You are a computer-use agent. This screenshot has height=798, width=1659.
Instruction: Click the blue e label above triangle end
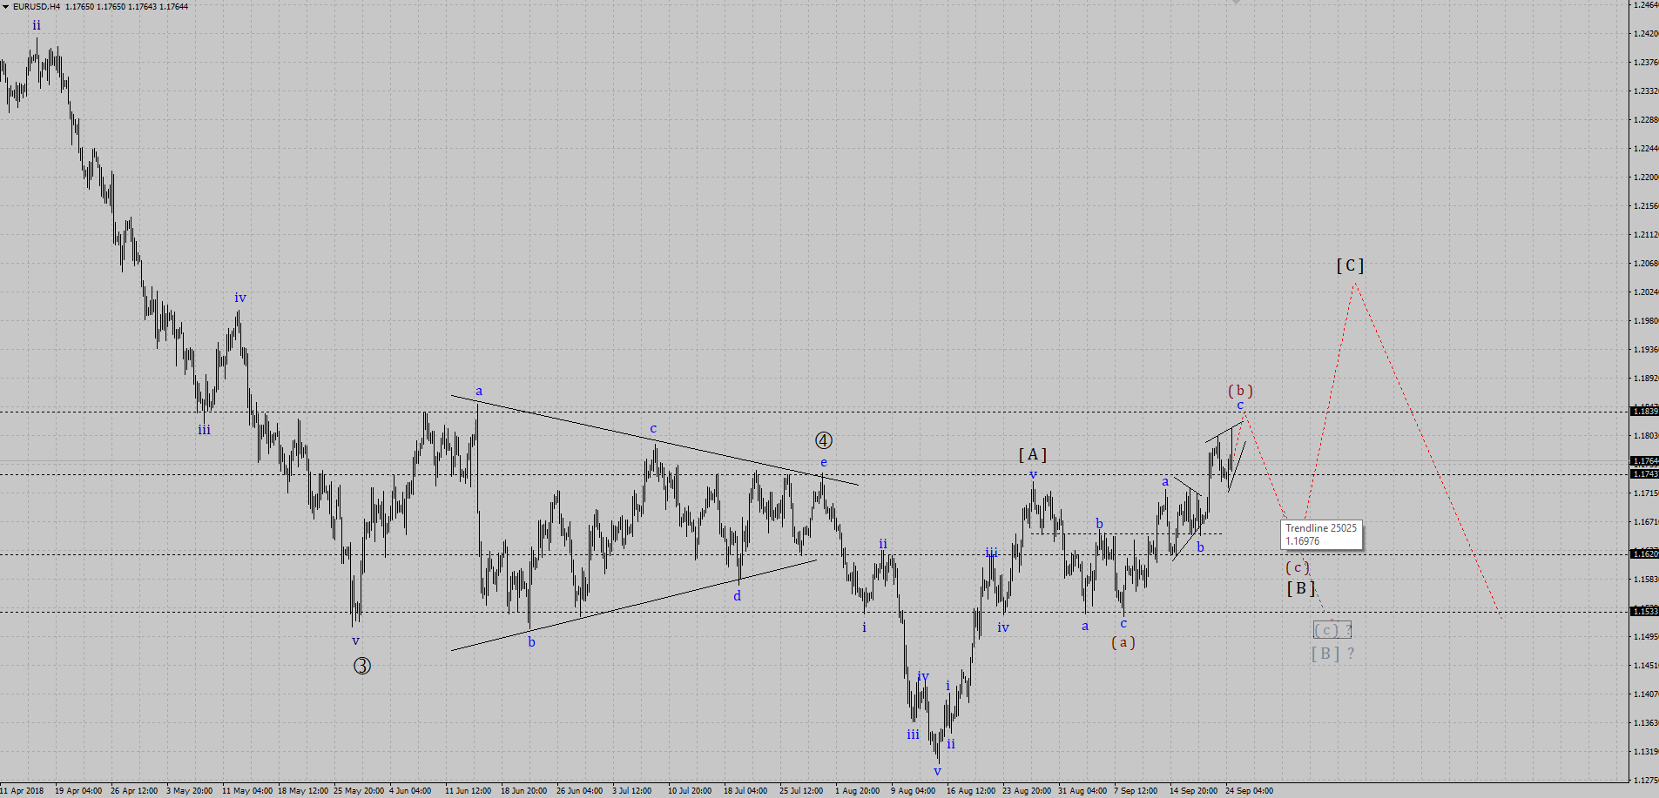824,462
